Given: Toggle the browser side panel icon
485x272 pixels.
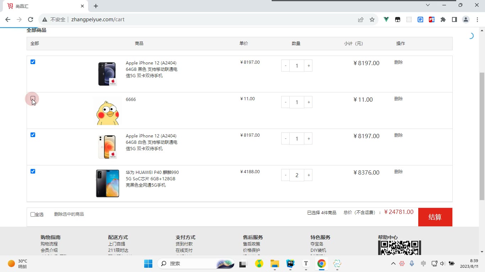Looking at the screenshot, I should (x=454, y=19).
